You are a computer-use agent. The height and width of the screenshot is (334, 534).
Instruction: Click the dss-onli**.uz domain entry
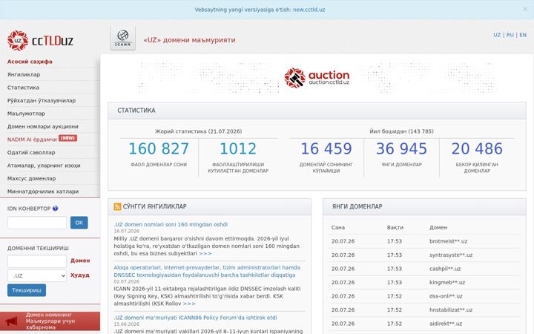click(x=446, y=296)
